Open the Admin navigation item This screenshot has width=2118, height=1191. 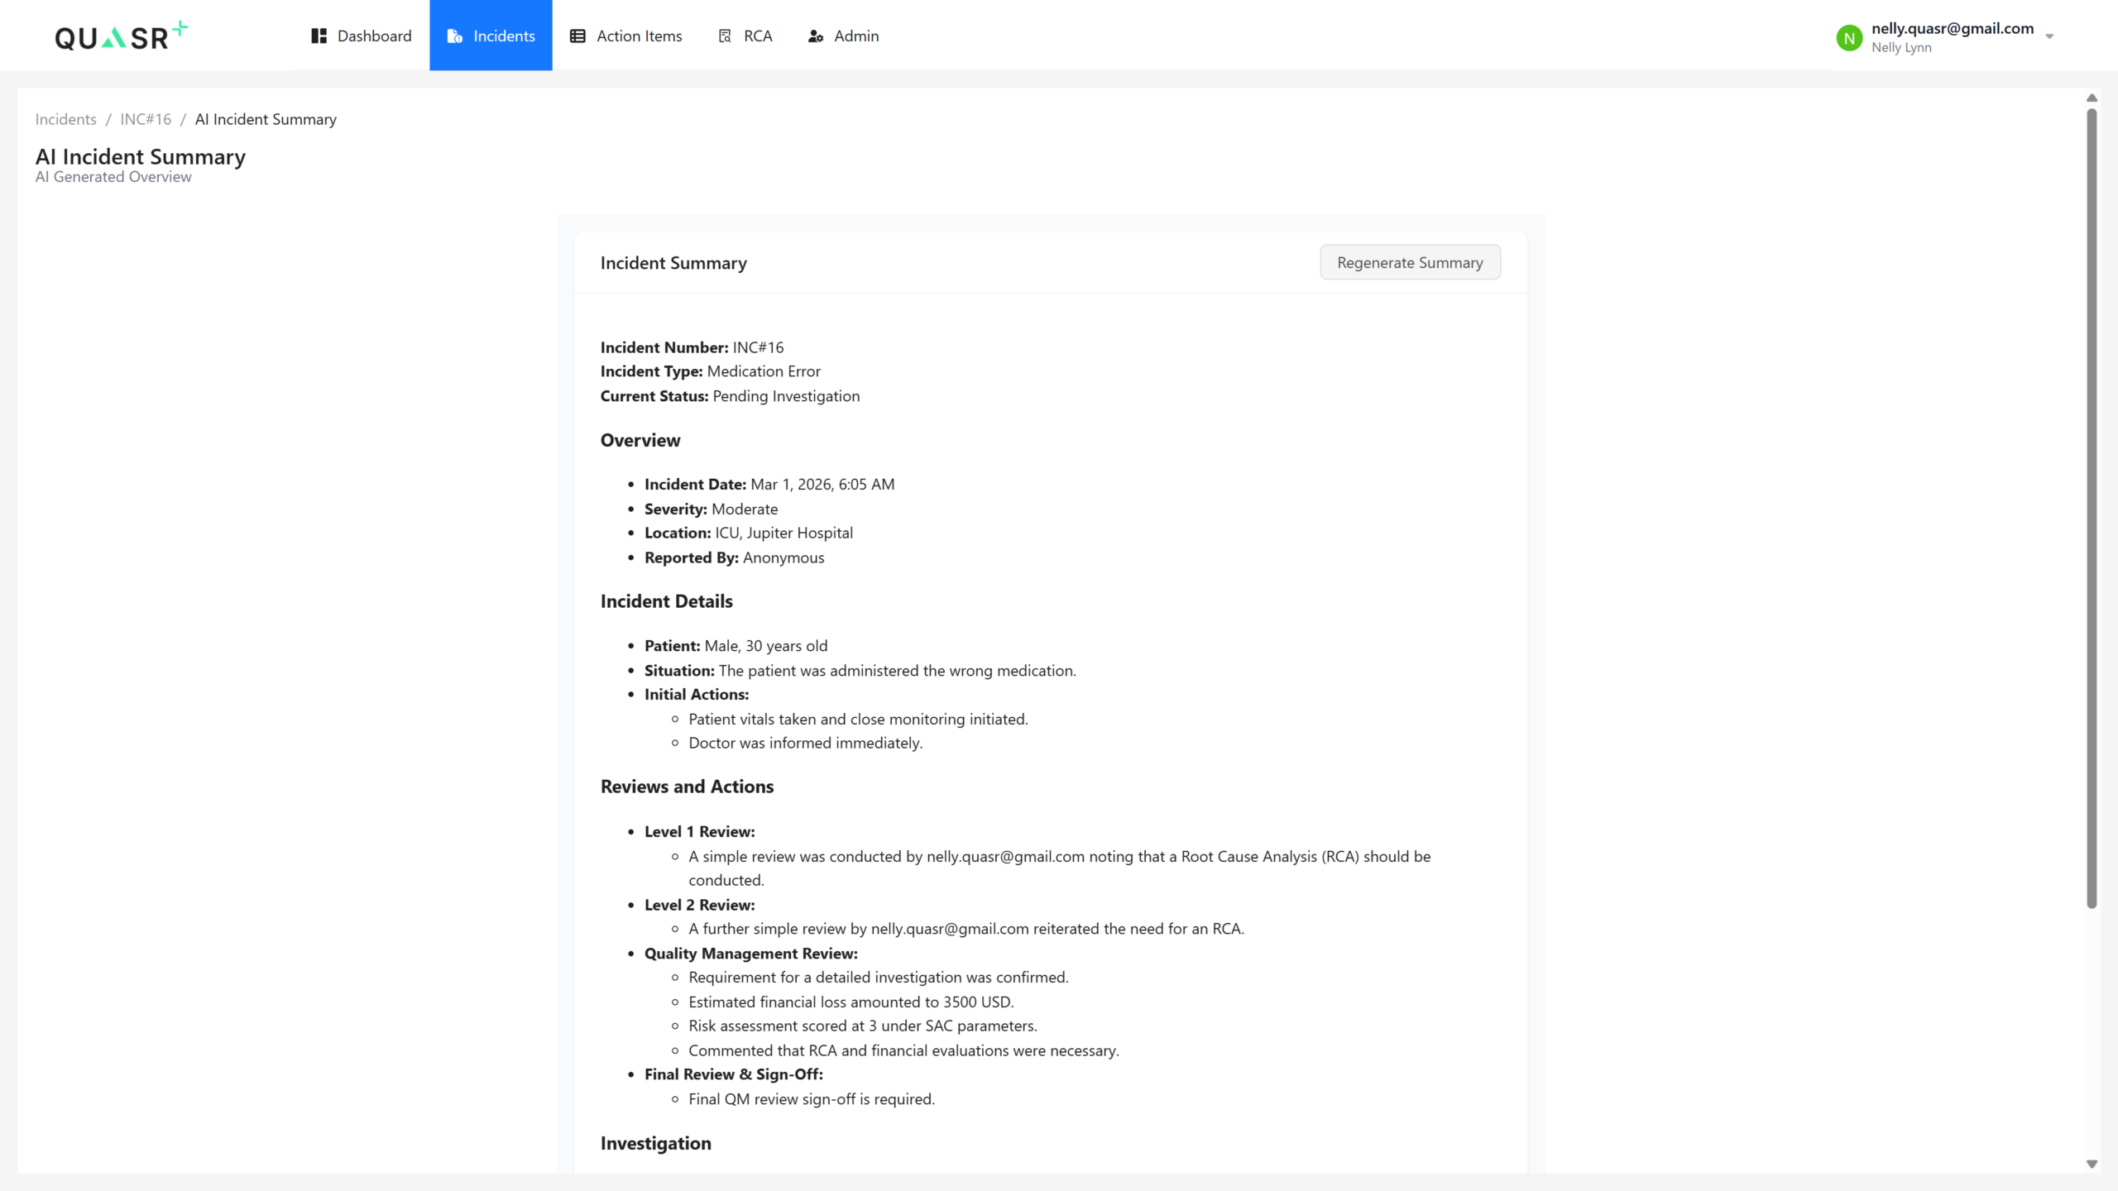click(x=855, y=36)
